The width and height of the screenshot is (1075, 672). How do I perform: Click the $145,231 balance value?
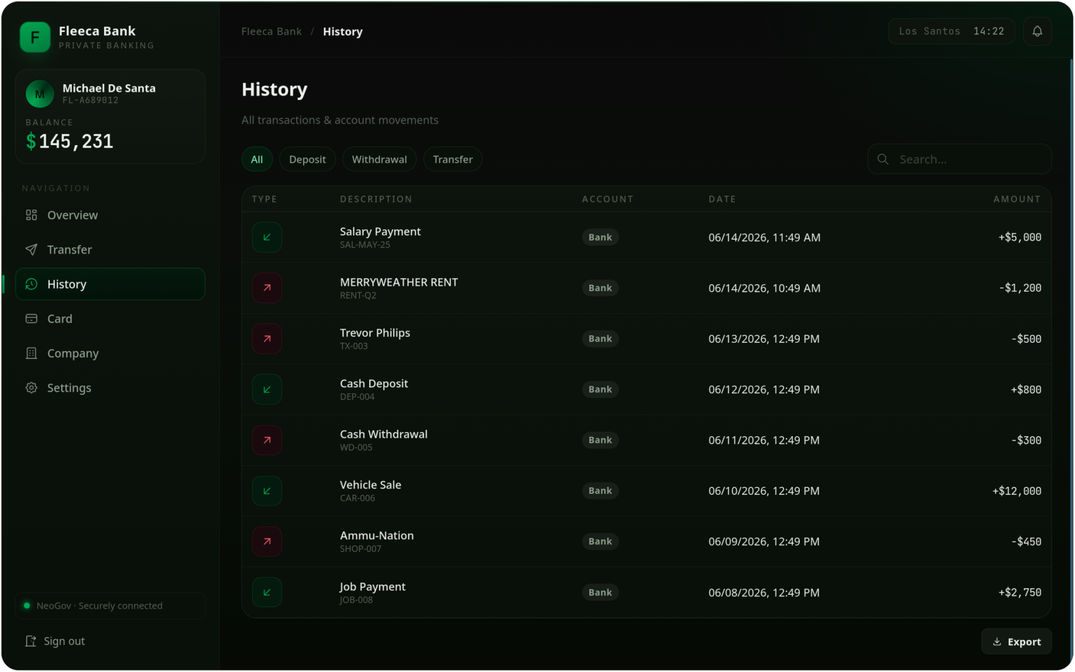[69, 141]
